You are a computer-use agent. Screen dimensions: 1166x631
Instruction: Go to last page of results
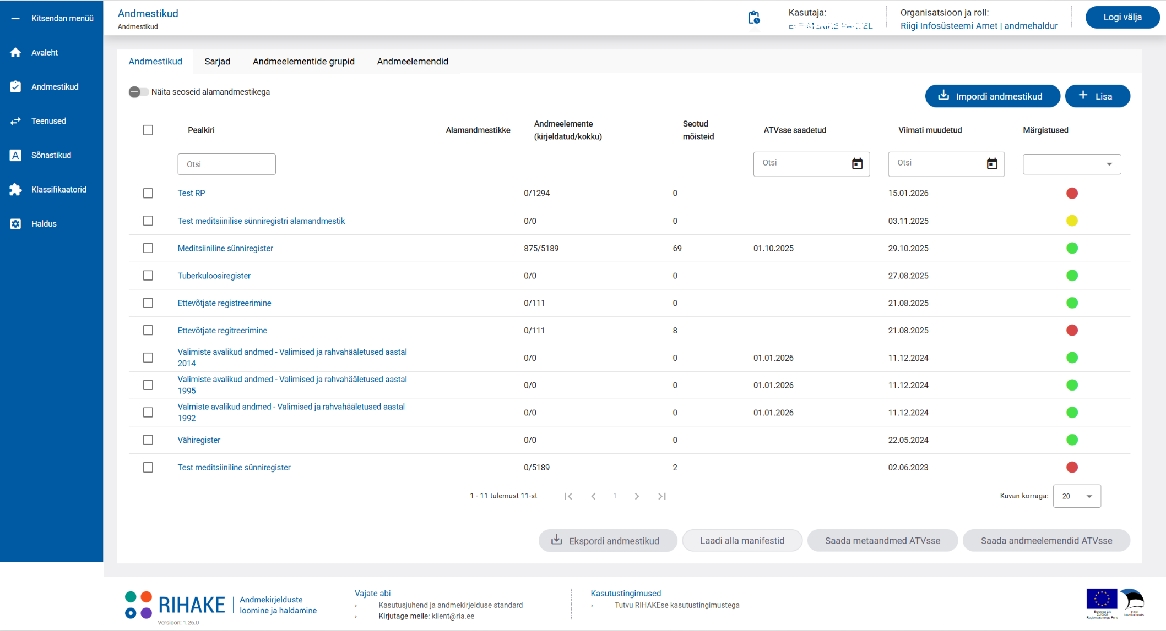(x=662, y=496)
